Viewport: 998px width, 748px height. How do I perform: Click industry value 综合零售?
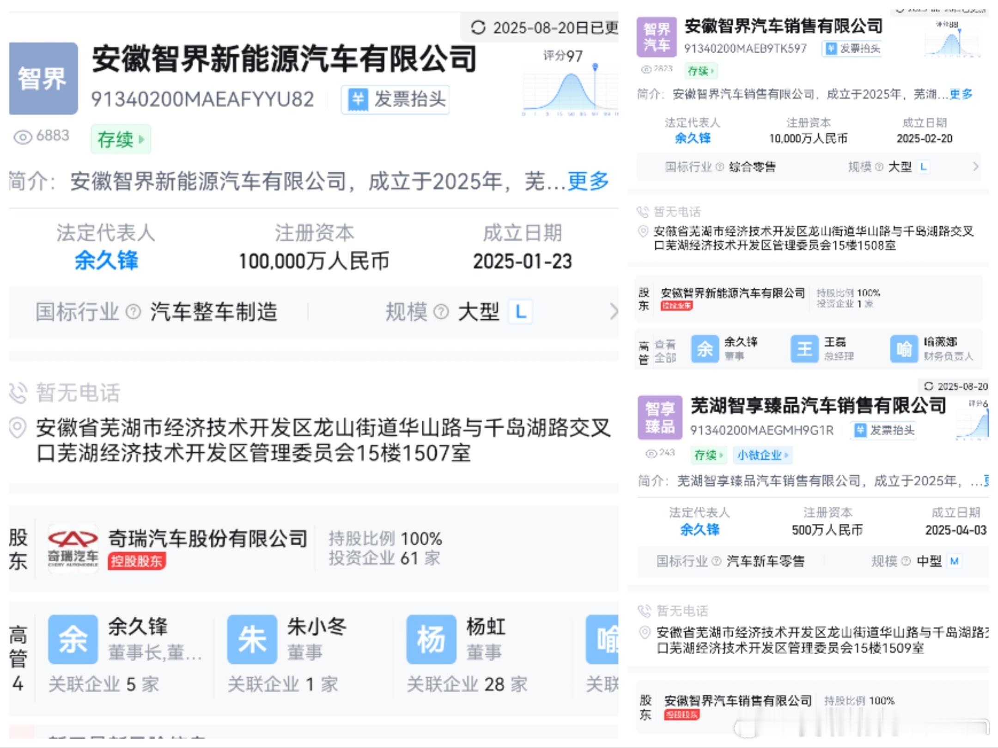click(x=752, y=167)
